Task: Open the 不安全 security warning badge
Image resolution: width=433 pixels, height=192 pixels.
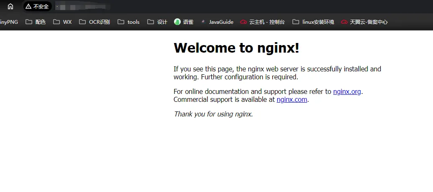Action: (x=37, y=6)
